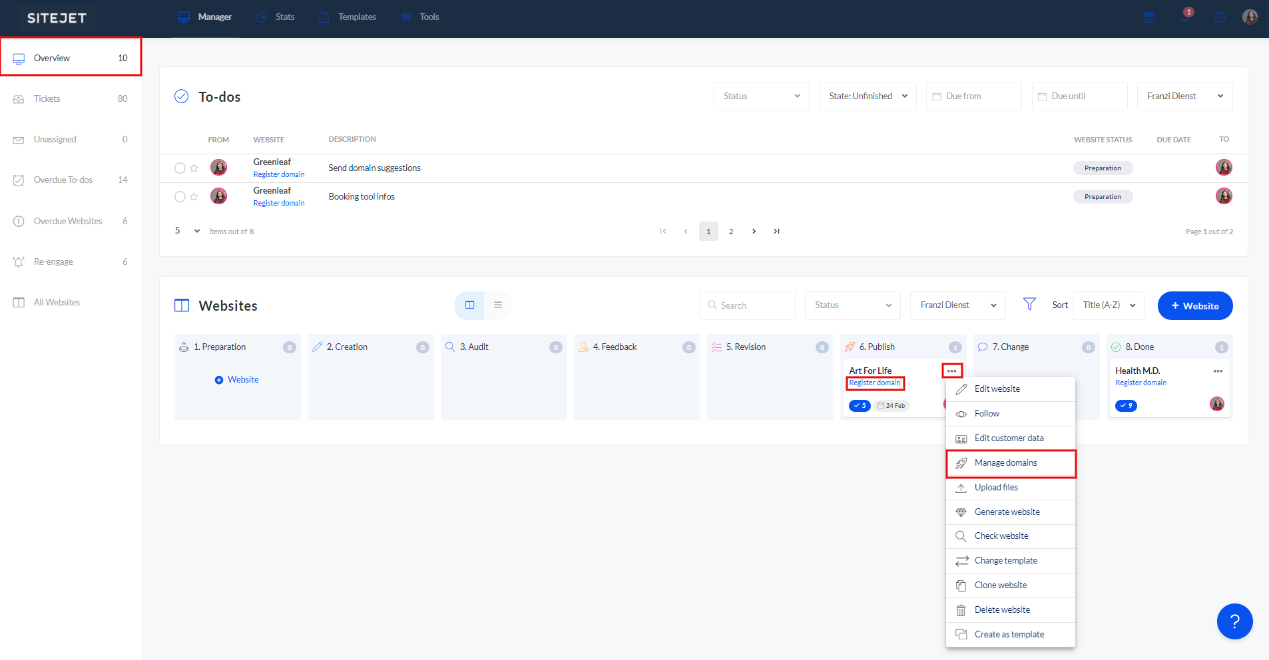Viewport: 1269px width, 660px height.
Task: Expand the to-dos Status filter dropdown
Action: (761, 96)
